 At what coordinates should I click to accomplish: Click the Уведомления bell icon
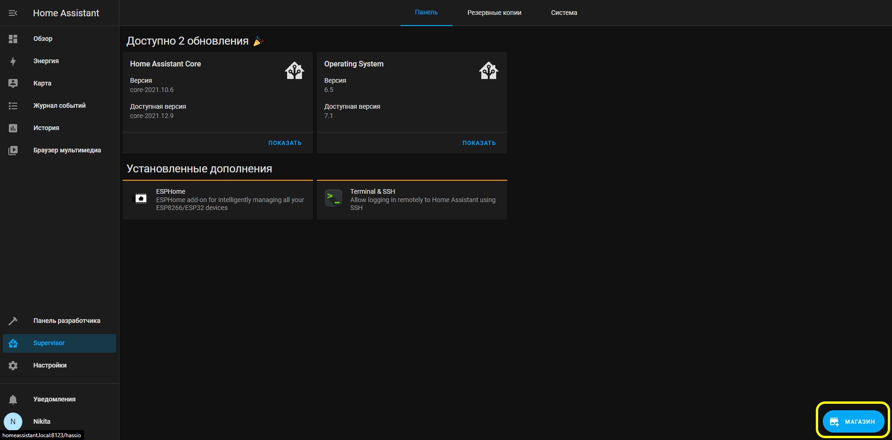[x=13, y=400]
